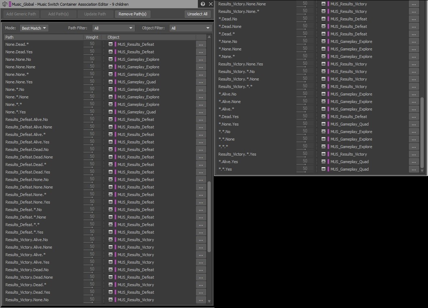428x308 pixels.
Task: Click the Remove Path(s) button
Action: (133, 14)
